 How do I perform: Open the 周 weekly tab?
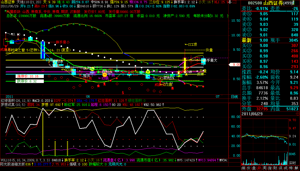coord(264,168)
